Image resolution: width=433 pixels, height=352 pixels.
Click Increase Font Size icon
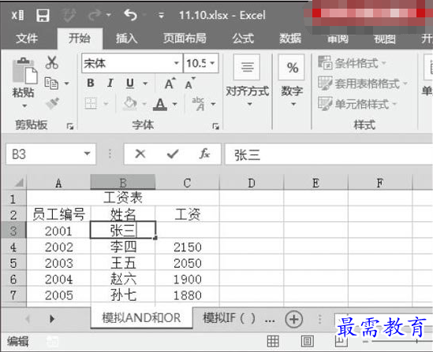[x=170, y=83]
